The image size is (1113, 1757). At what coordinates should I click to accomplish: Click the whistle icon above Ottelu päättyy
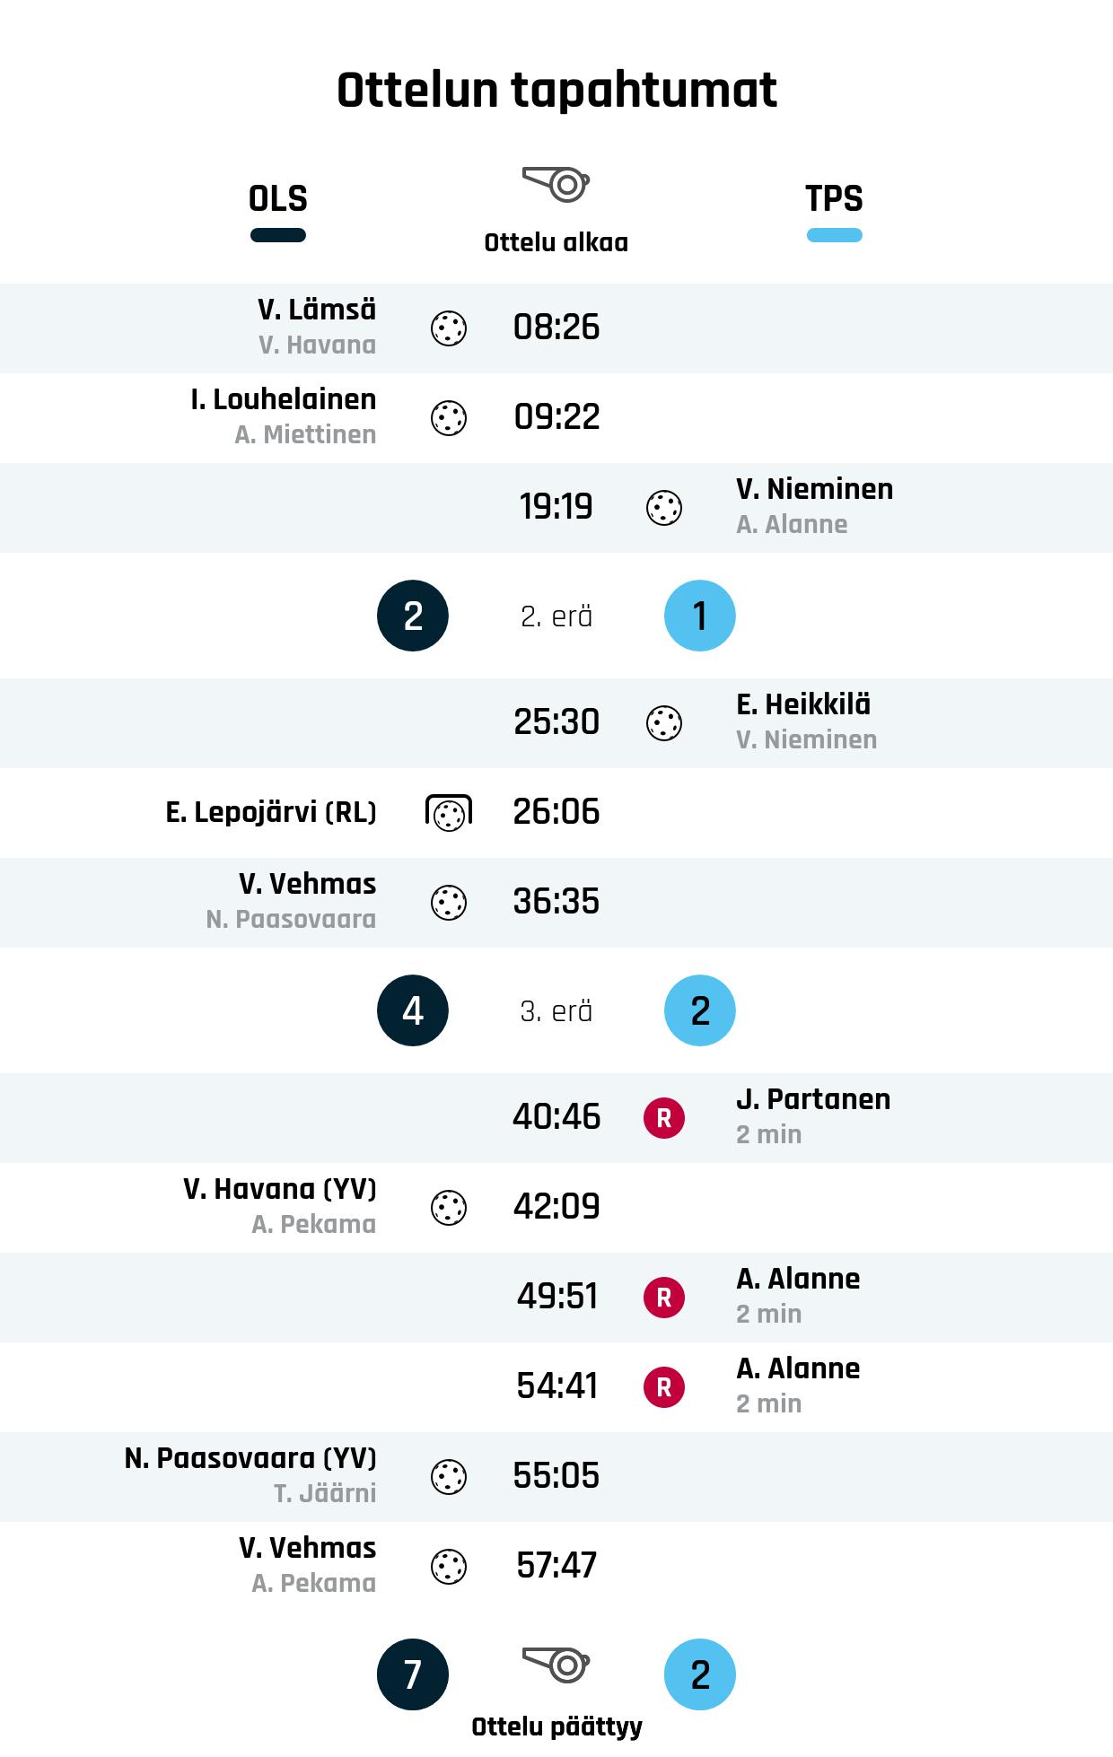coord(556,1665)
